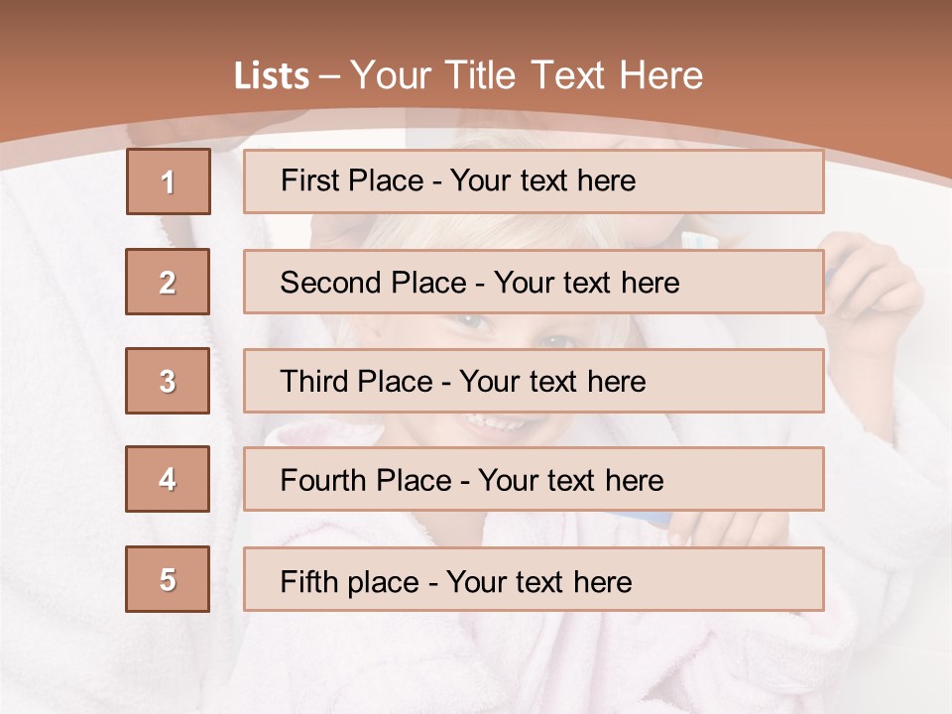
Task: Click the child's smiling mouth in background
Action: tap(491, 426)
